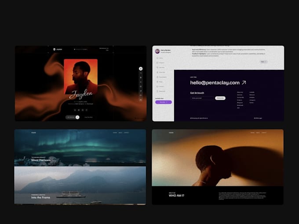299x224 pixels.
Task: Click the Jayden logo in the header
Action: pyautogui.click(x=58, y=49)
